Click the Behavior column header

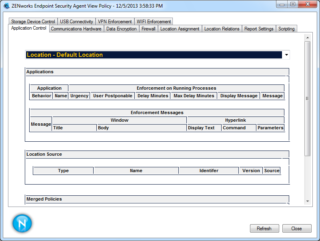coord(42,96)
